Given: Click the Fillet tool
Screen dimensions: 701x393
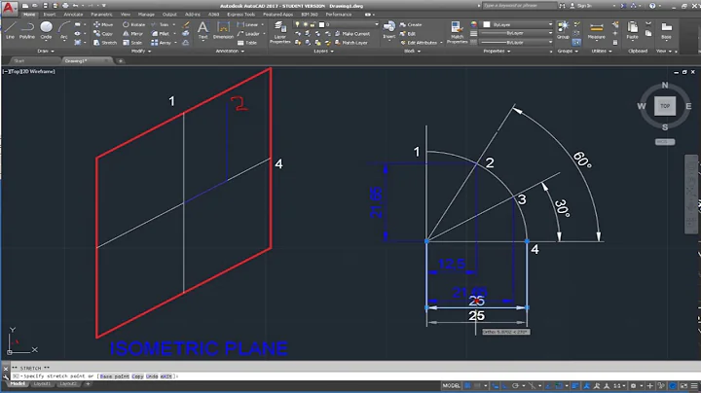Looking at the screenshot, I should click(x=161, y=33).
